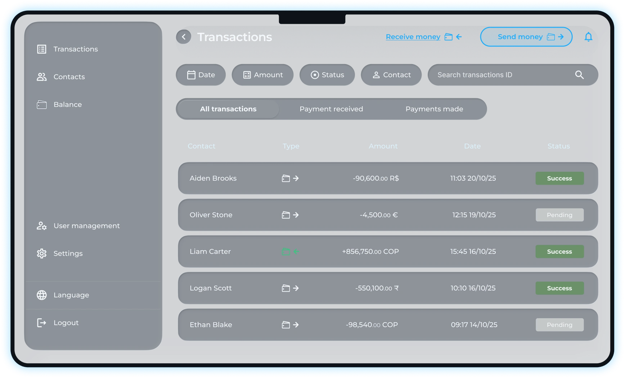The image size is (625, 378).
Task: Switch to Payments made tab
Action: tap(434, 109)
